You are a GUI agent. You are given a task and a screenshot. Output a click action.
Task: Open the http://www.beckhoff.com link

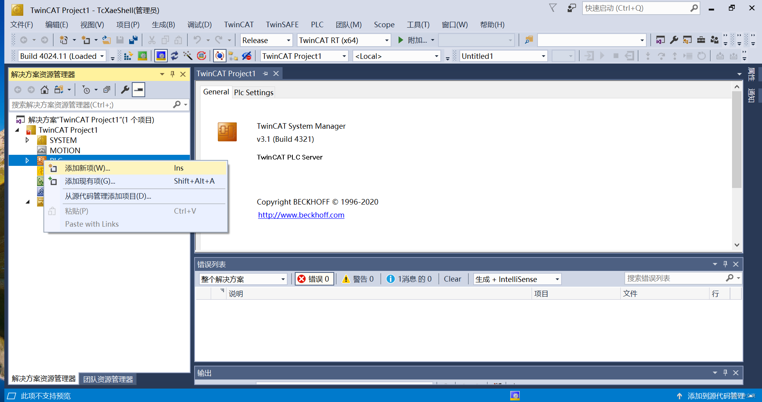point(301,215)
